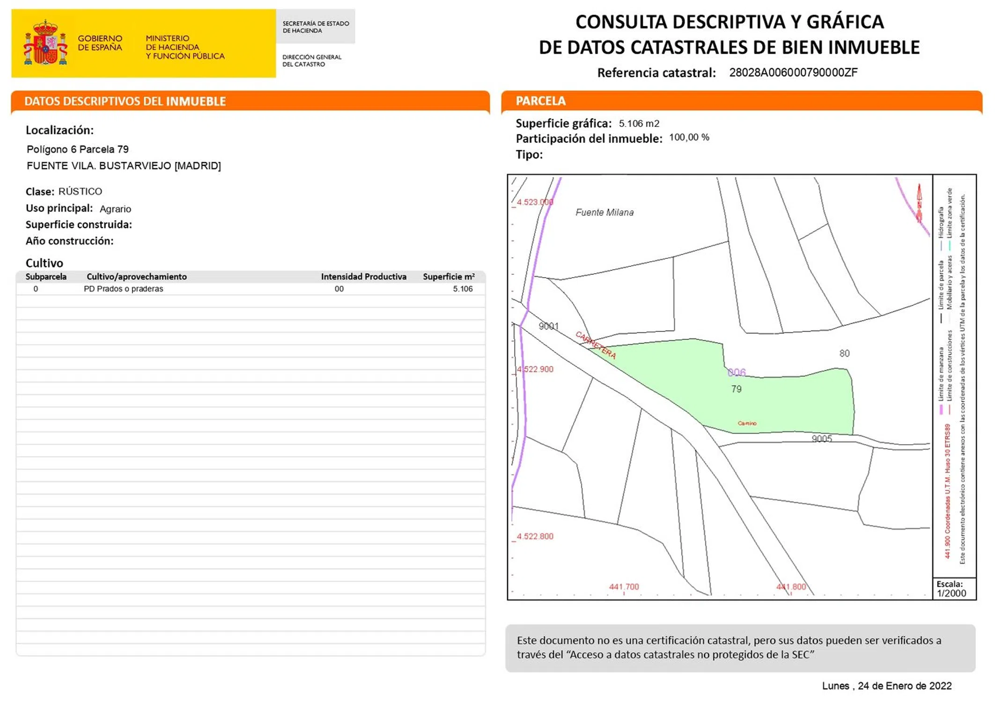Screen dimensions: 995x702
Task: Click the 9005 path label on the map
Action: click(x=822, y=439)
